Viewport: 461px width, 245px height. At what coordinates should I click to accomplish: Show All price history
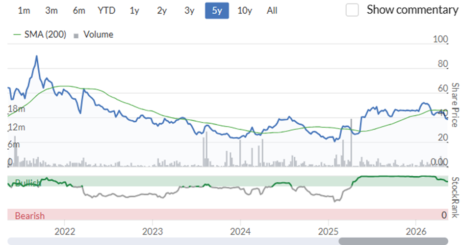pos(272,11)
